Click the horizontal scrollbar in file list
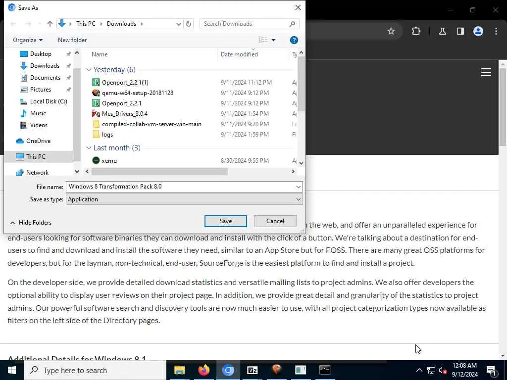Screen dimensions: 507x380 [x=159, y=172]
